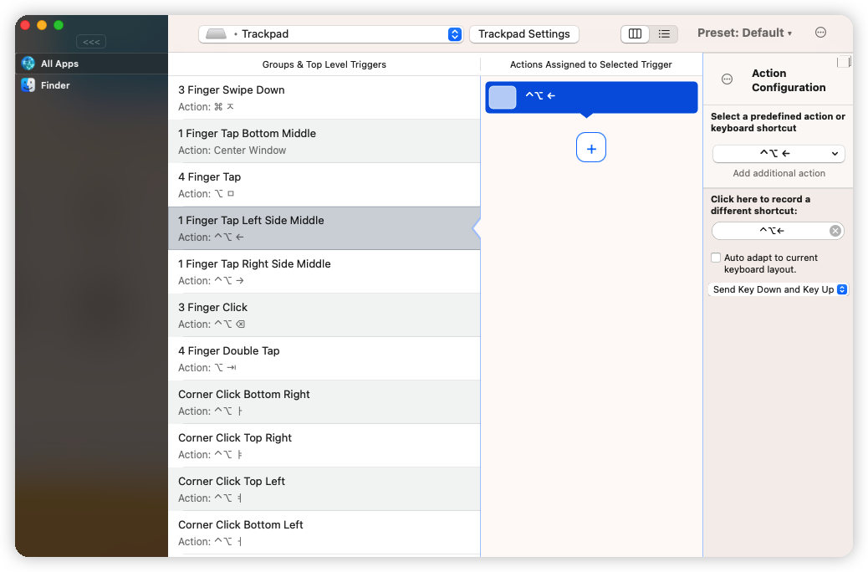Switch to column view layout

tap(635, 34)
